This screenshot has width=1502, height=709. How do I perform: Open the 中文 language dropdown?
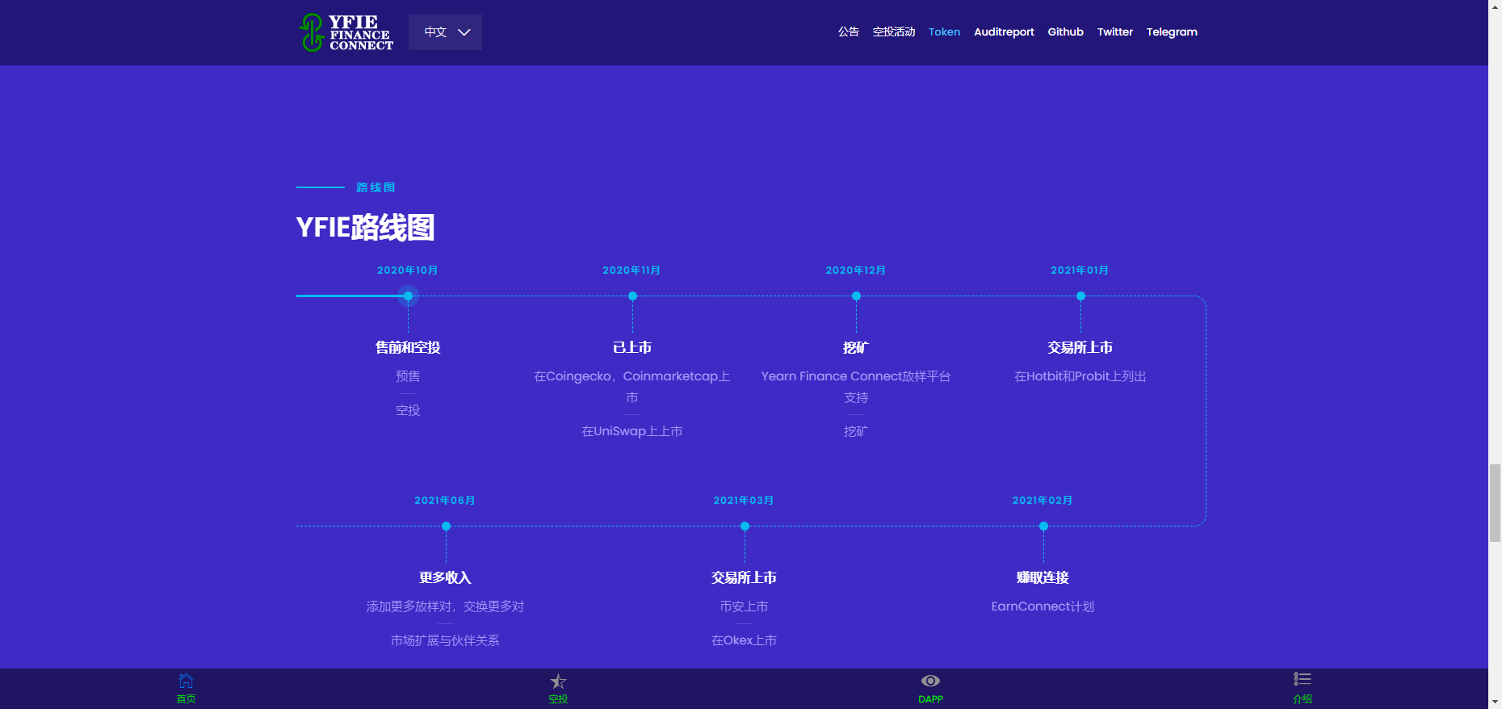pos(445,32)
